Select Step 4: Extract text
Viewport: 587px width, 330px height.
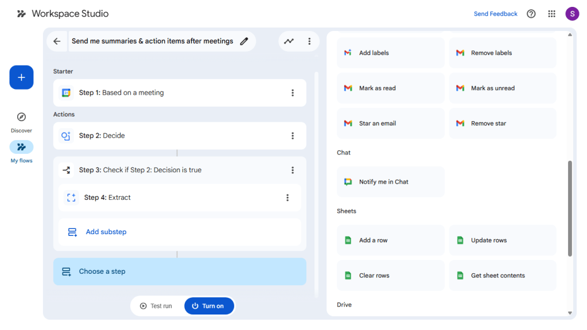[x=107, y=197]
